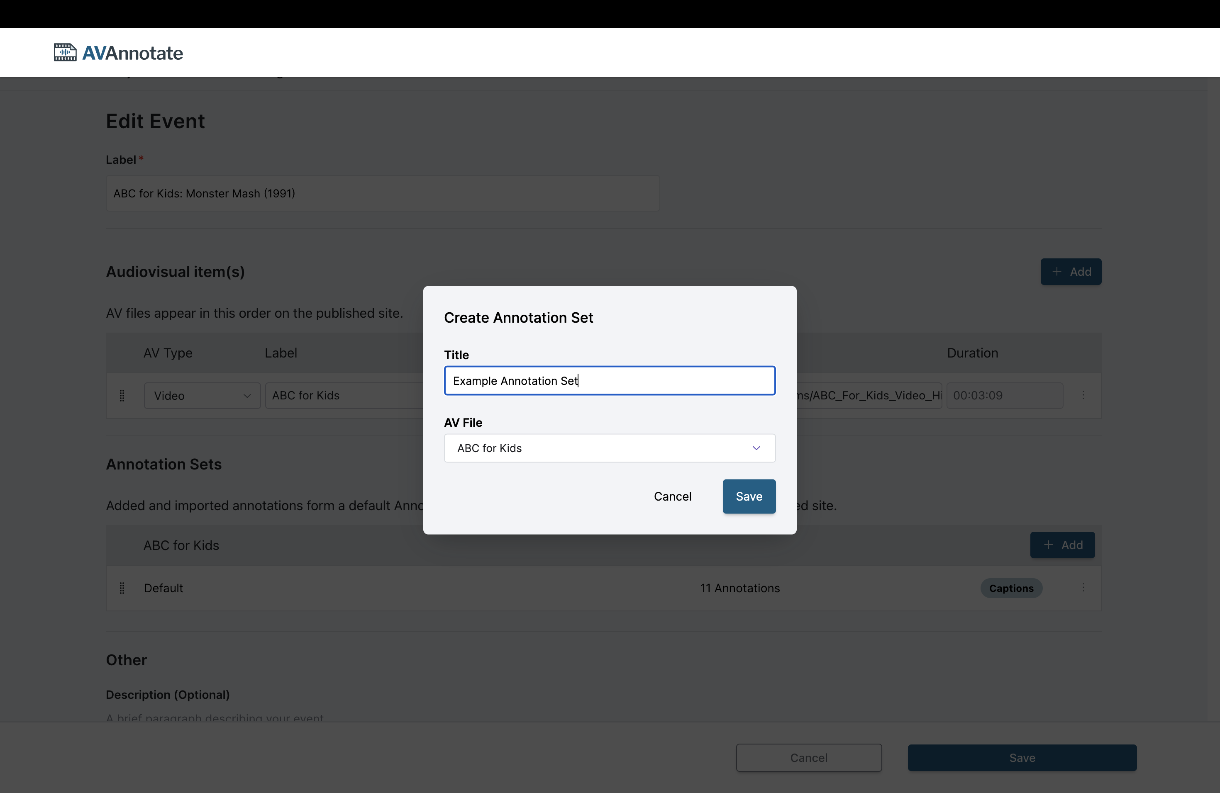Click the Default annotation set row name
This screenshot has height=793, width=1220.
[163, 588]
